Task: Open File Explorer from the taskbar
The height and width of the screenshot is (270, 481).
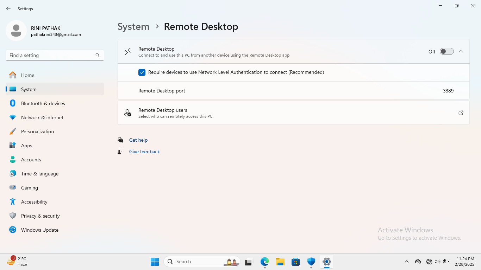Action: click(x=280, y=262)
